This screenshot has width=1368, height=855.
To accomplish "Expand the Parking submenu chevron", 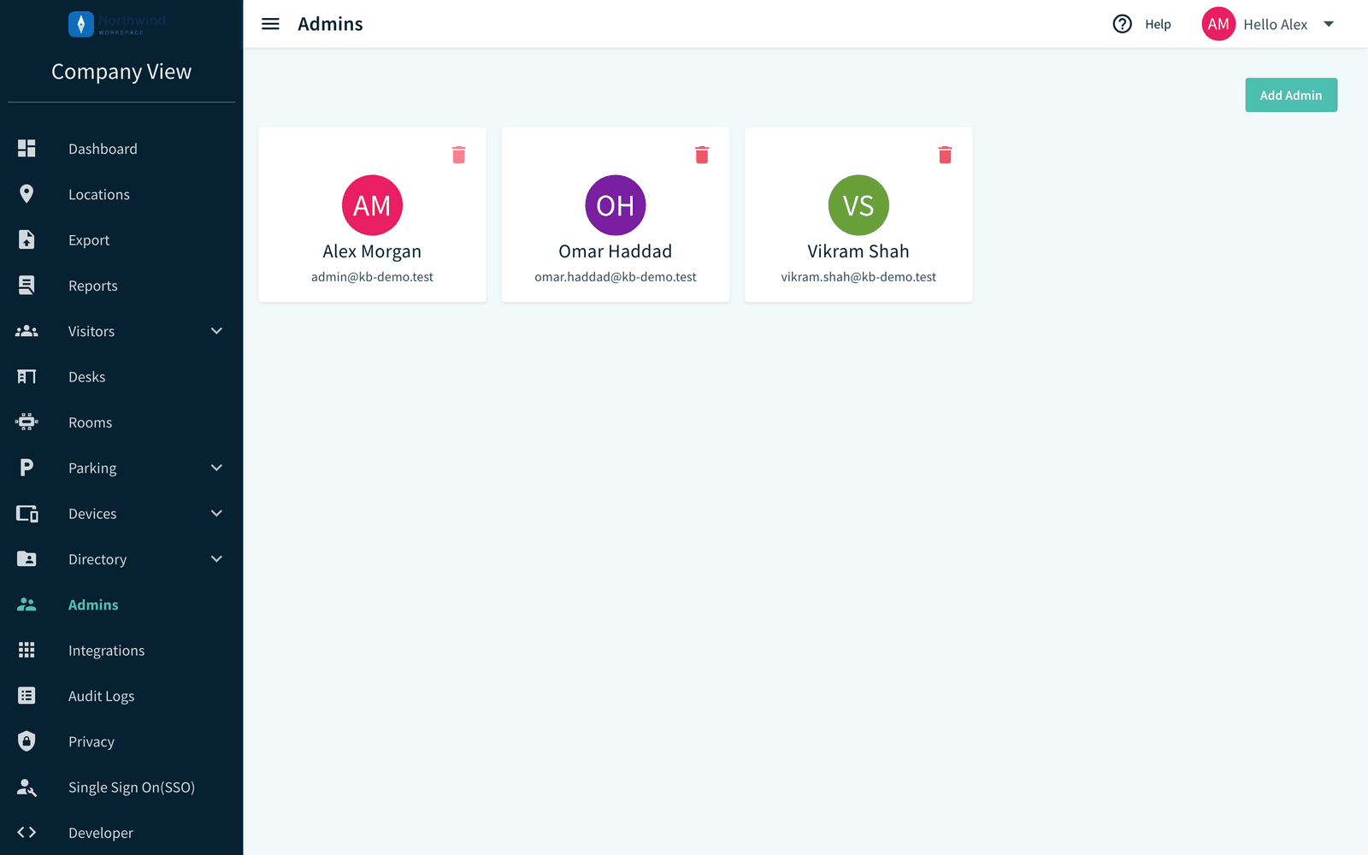I will pyautogui.click(x=216, y=468).
